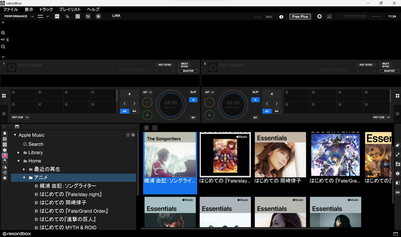Open the link icon in right sidebar
Viewport: 401px width, 237px height.
pyautogui.click(x=398, y=192)
